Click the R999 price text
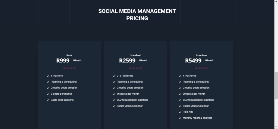 click(63, 60)
